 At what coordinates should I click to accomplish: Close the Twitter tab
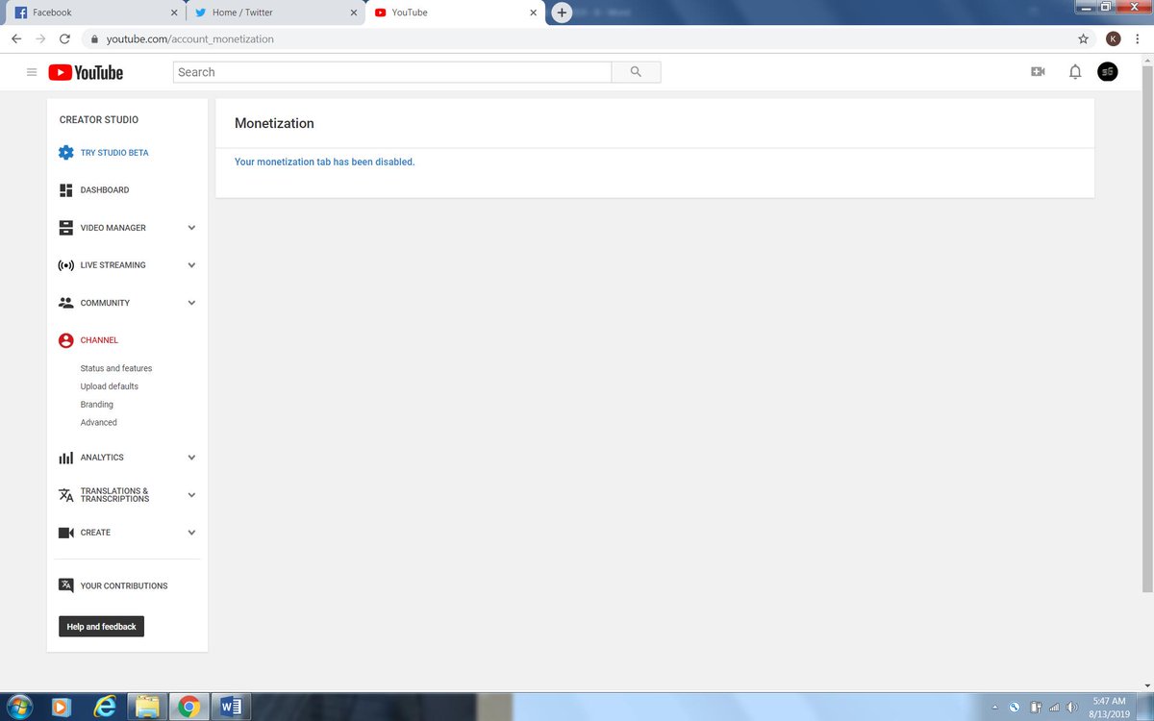pos(353,13)
